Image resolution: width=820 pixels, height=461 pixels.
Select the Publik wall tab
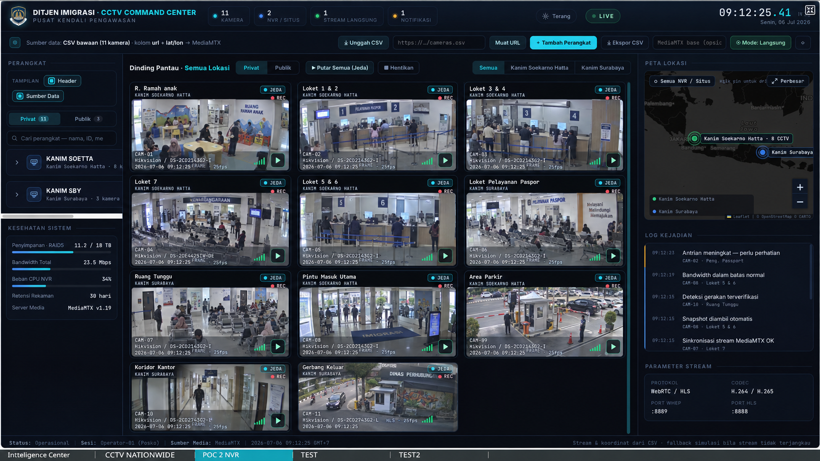pyautogui.click(x=283, y=68)
